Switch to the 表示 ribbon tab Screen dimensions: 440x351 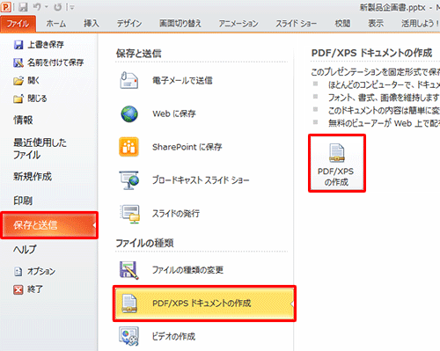click(x=376, y=24)
